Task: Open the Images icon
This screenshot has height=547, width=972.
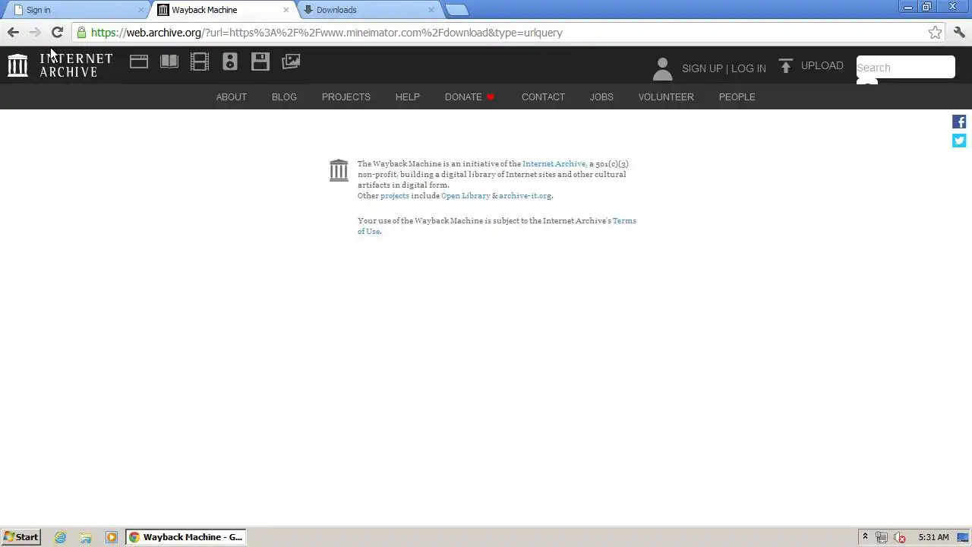Action: click(291, 62)
